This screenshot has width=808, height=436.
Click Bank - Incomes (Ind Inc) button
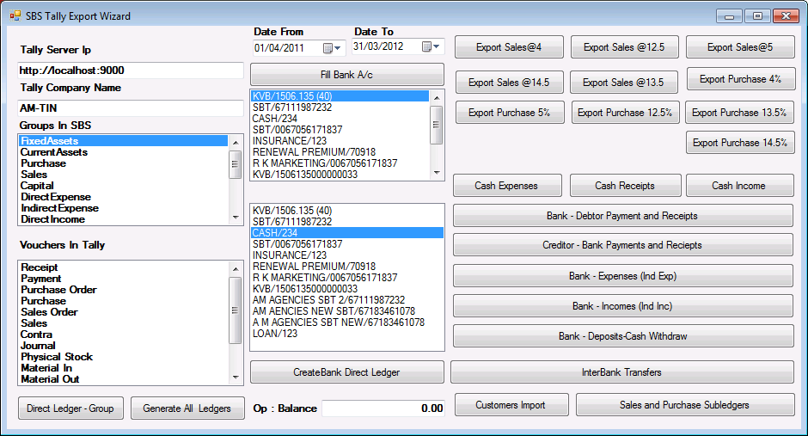(622, 305)
